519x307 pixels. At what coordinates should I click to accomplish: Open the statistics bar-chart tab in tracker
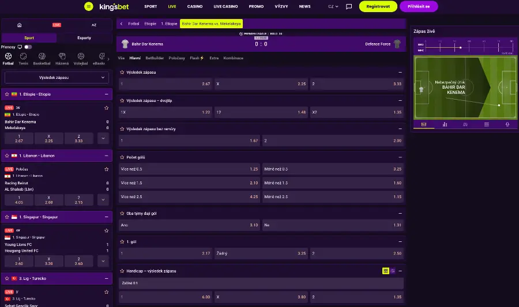click(x=445, y=124)
